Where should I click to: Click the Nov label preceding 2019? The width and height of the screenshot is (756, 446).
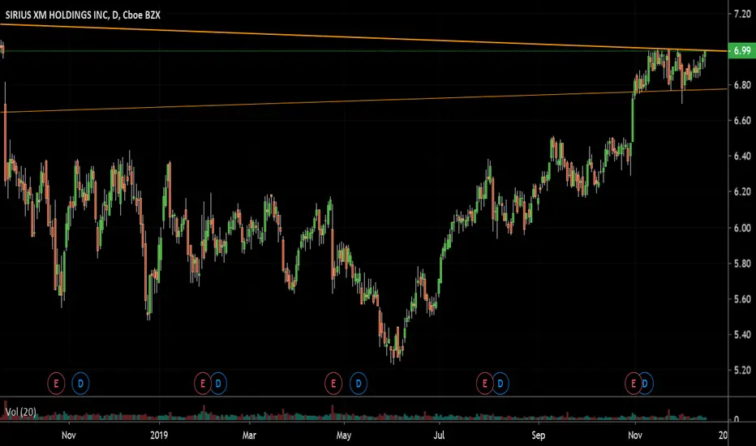[68, 435]
